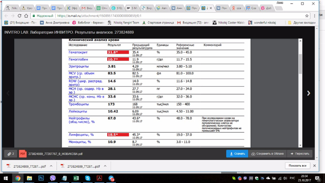This screenshot has height=183, width=325.
Task: Click the blue 'Скачать' download button
Action: [x=237, y=154]
